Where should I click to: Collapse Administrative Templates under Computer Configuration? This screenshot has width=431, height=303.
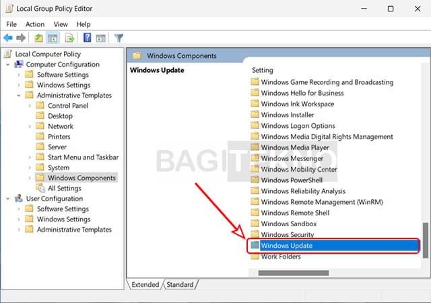19,96
